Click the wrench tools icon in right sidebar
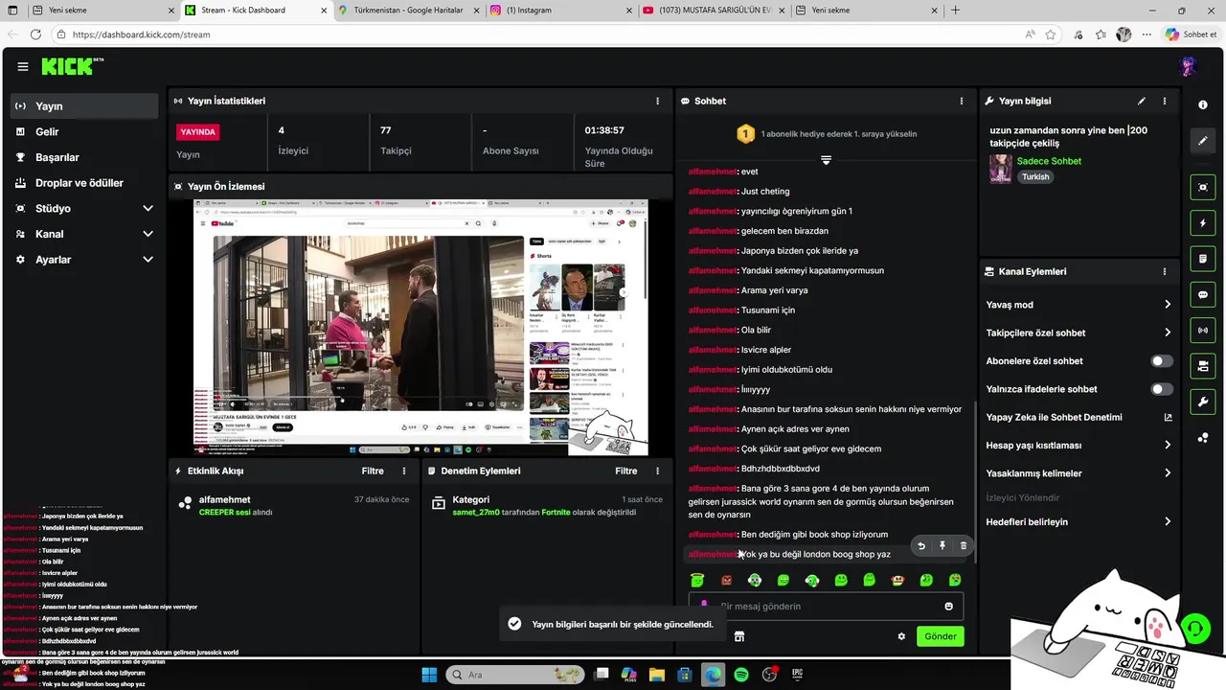The image size is (1226, 690). click(x=1203, y=401)
